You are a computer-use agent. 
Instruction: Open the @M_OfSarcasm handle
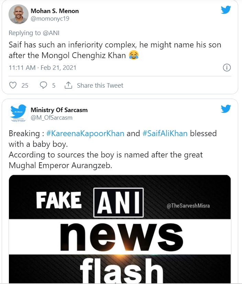point(52,118)
